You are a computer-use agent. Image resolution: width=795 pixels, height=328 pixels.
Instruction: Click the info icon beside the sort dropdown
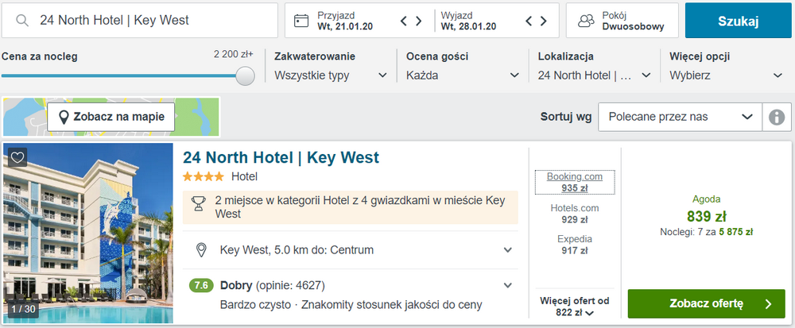click(776, 117)
